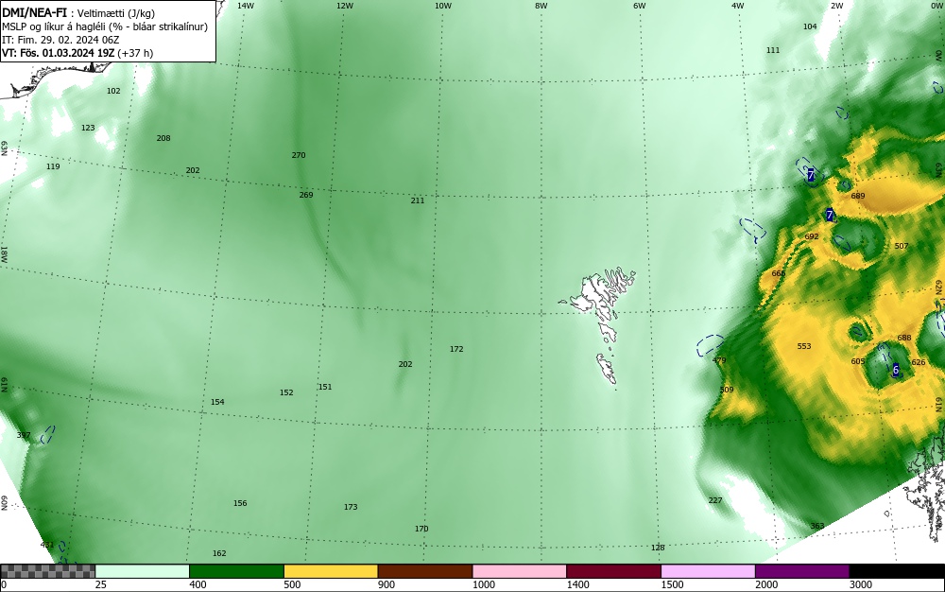Click the DMI/NEA-FI title text

click(x=34, y=13)
